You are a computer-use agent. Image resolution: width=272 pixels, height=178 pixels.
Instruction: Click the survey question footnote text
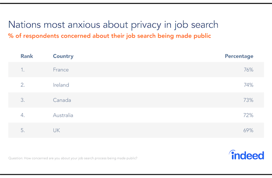(x=73, y=158)
